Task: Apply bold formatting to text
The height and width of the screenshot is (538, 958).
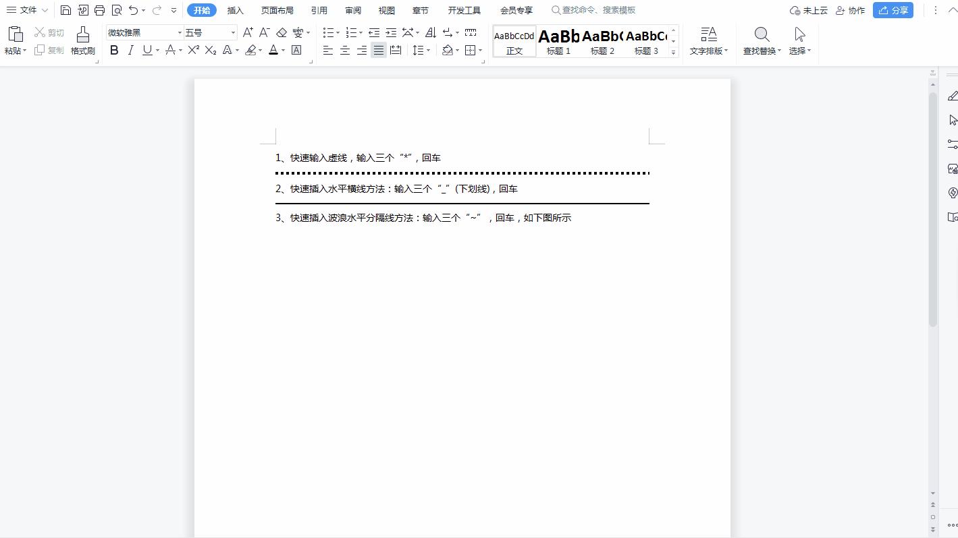Action: click(x=113, y=49)
